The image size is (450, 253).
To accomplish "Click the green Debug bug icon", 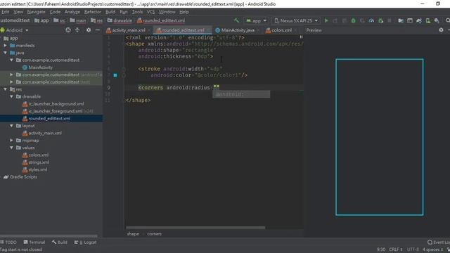I will tap(353, 20).
